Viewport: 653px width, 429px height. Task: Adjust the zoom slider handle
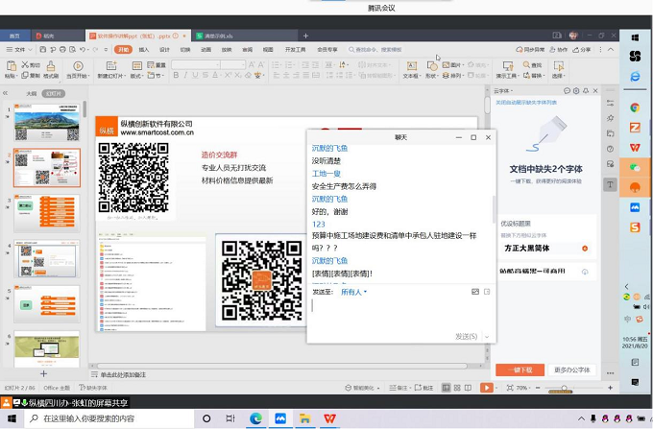[x=564, y=388]
